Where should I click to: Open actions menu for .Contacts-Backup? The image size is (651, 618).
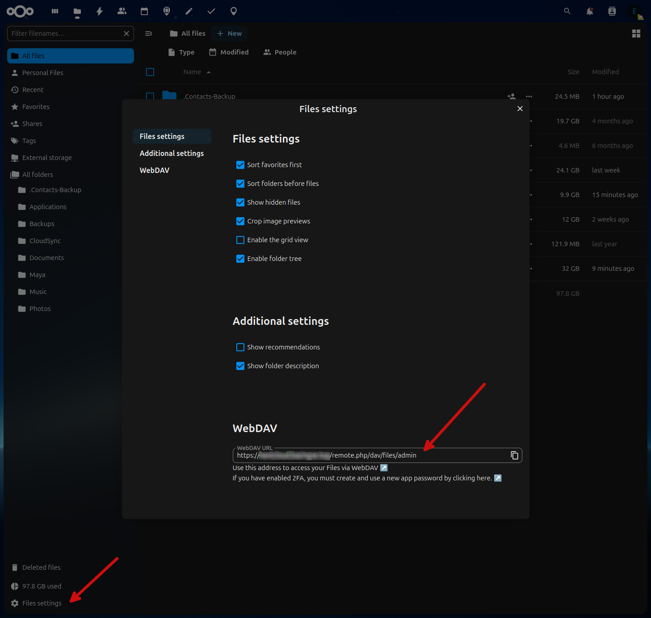click(529, 96)
